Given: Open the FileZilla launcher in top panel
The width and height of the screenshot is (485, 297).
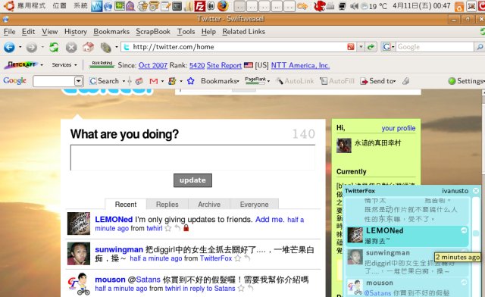Looking at the screenshot, I should point(200,6).
